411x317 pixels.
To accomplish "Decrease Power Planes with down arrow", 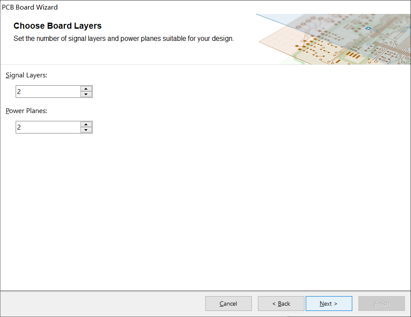I will pos(86,130).
